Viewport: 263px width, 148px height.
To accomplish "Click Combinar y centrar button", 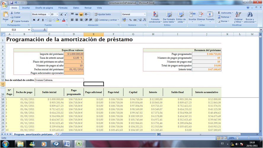I will (107, 20).
